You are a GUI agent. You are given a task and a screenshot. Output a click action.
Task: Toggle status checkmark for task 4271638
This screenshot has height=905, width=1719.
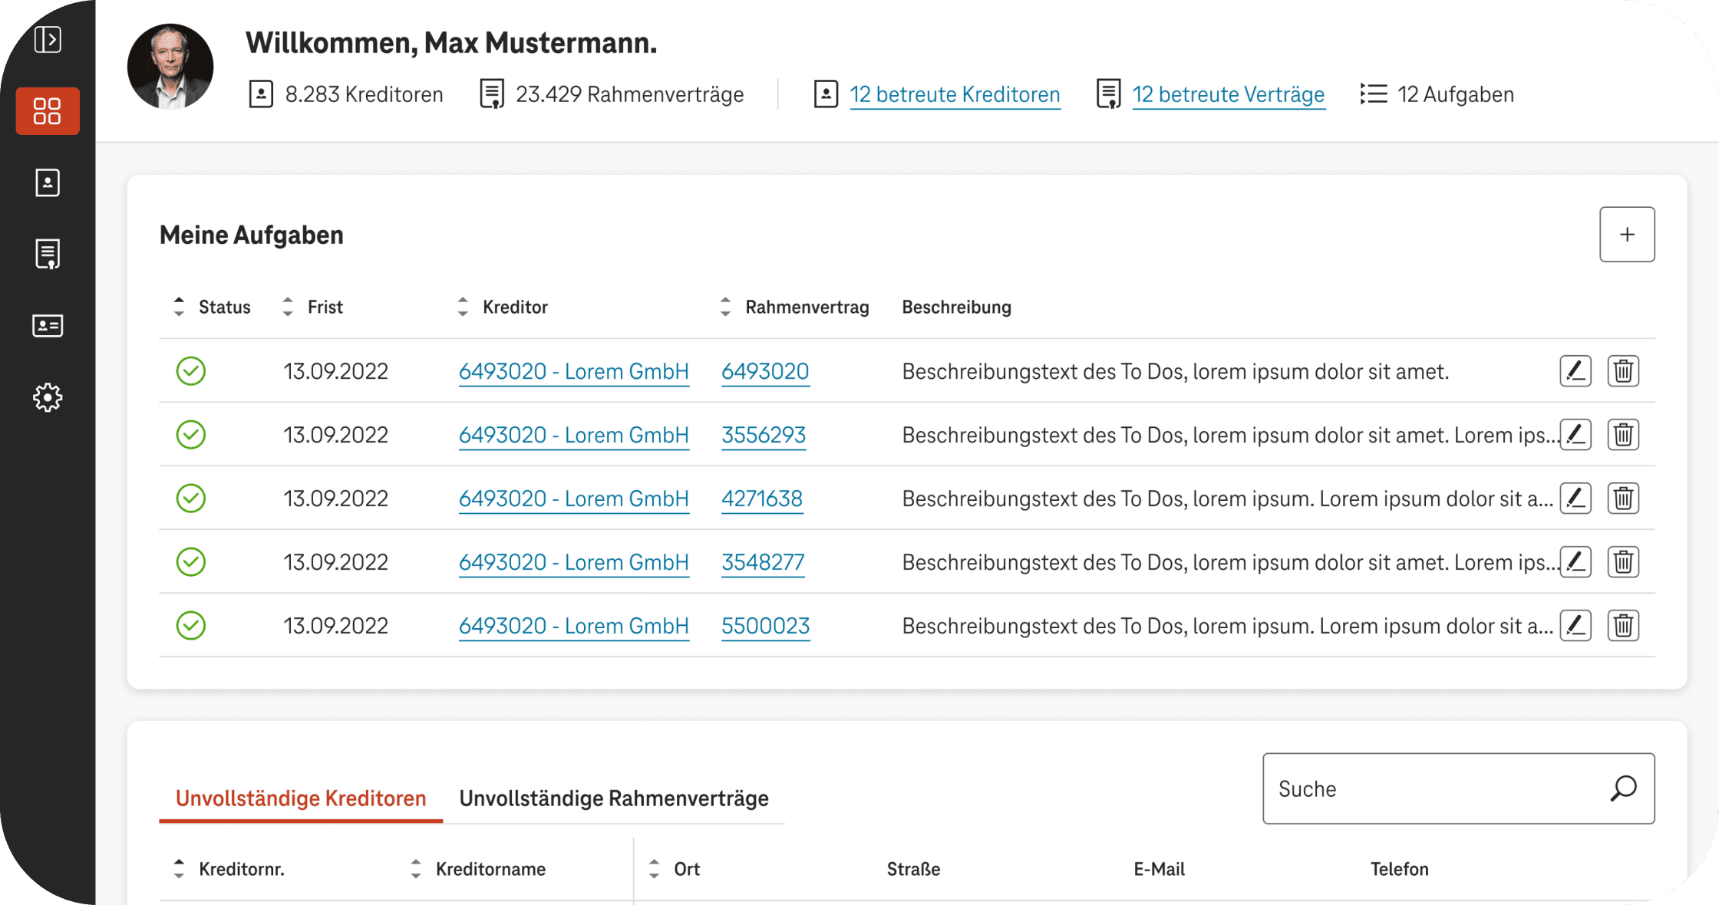[191, 499]
